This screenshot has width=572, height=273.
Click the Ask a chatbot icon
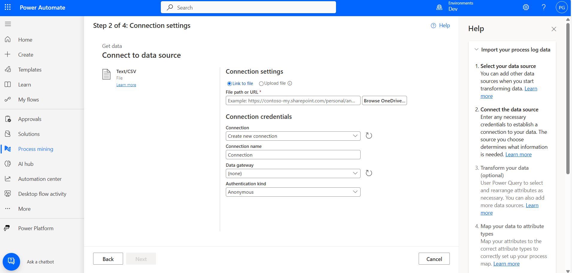coord(11,262)
